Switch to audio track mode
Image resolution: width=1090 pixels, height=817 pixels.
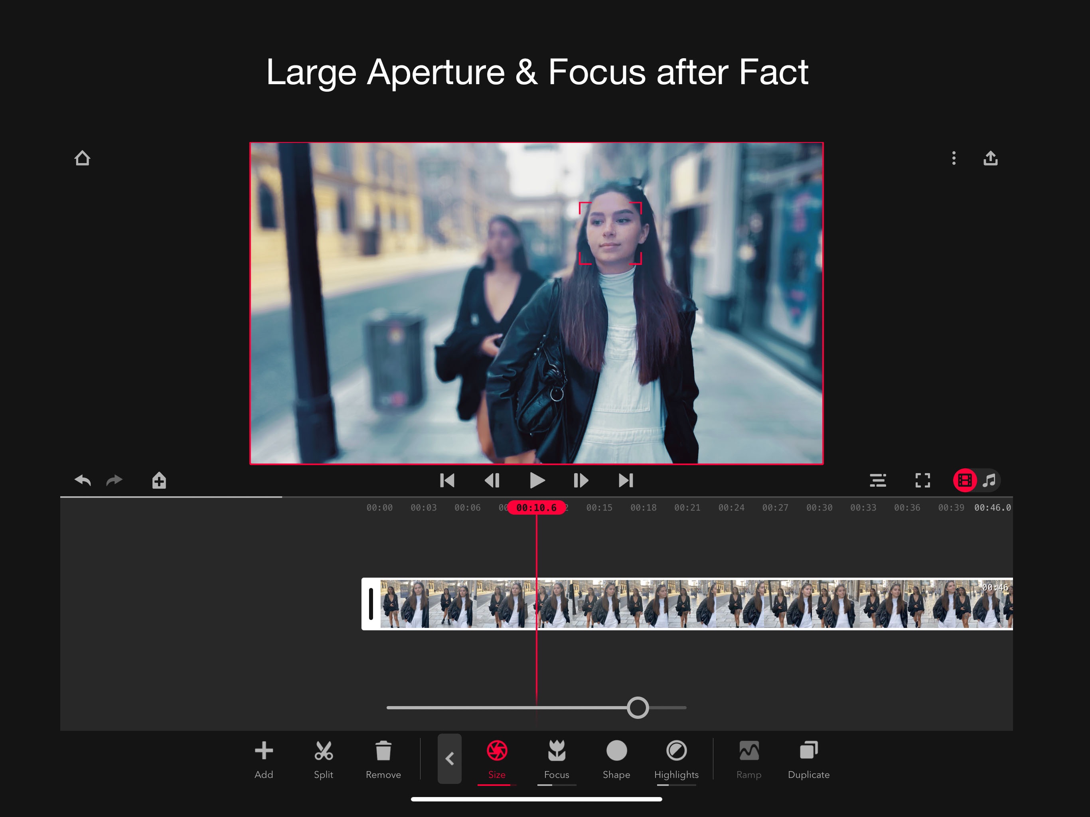click(989, 480)
